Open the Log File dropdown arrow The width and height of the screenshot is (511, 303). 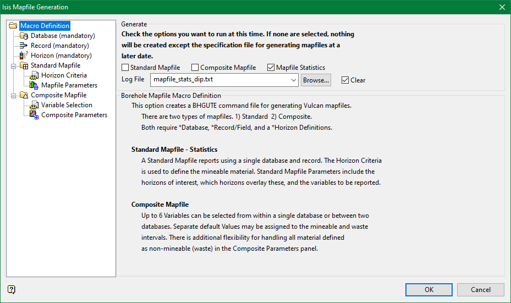pyautogui.click(x=293, y=80)
